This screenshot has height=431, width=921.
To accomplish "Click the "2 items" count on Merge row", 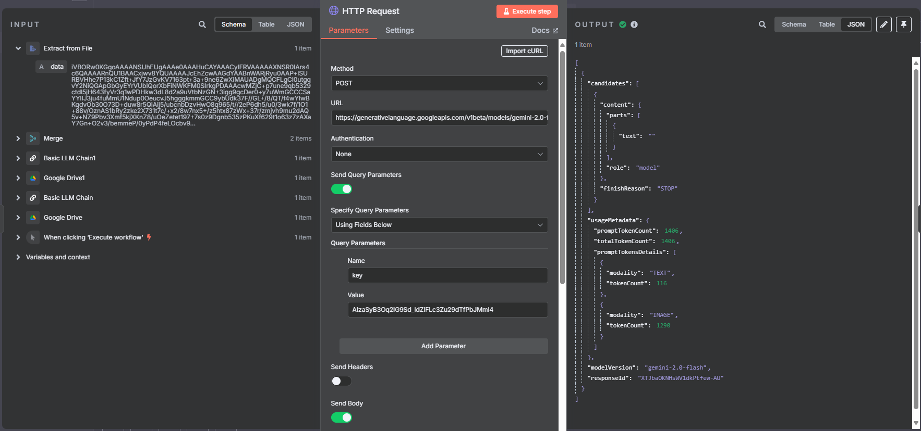I will click(301, 138).
